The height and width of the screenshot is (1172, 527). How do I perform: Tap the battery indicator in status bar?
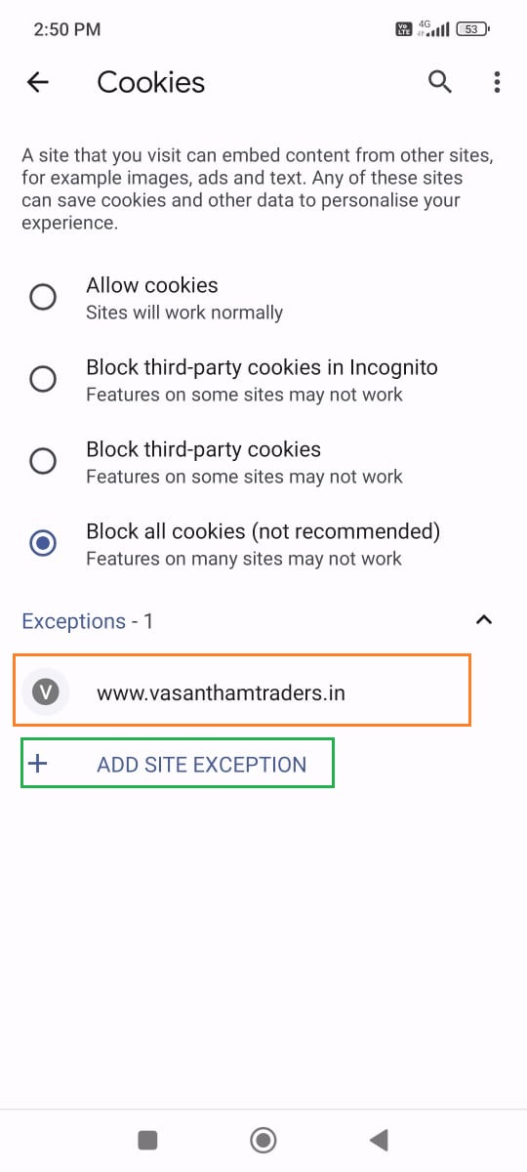tap(473, 29)
